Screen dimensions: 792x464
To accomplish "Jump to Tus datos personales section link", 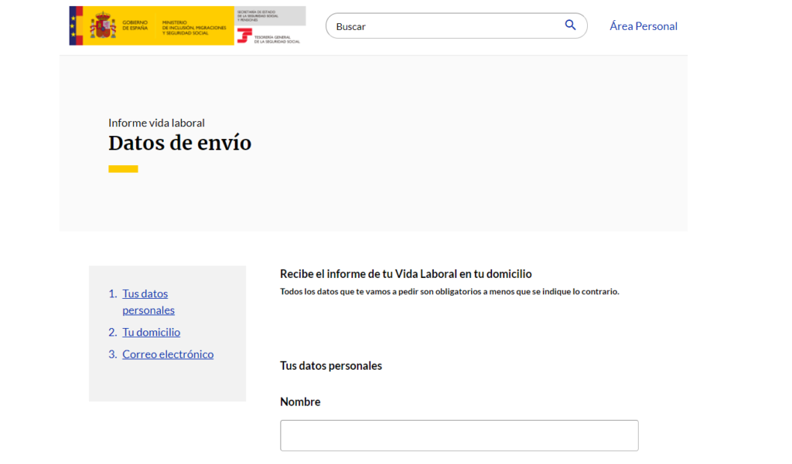I will point(148,302).
